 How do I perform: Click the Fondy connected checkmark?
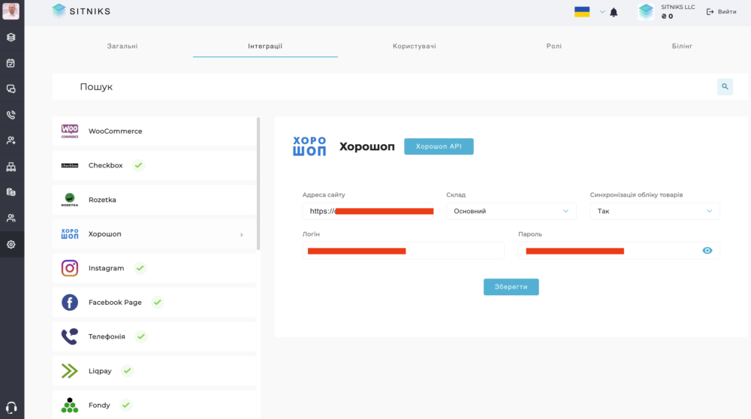pyautogui.click(x=126, y=405)
